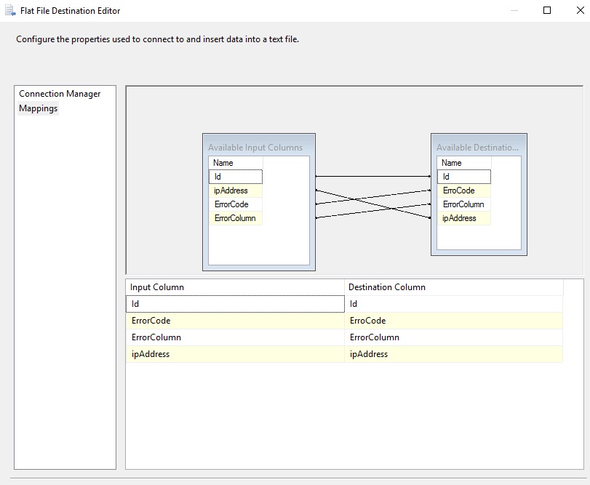Image resolution: width=590 pixels, height=485 pixels.
Task: Open ErroCode destination column cell in grid
Action: 454,321
